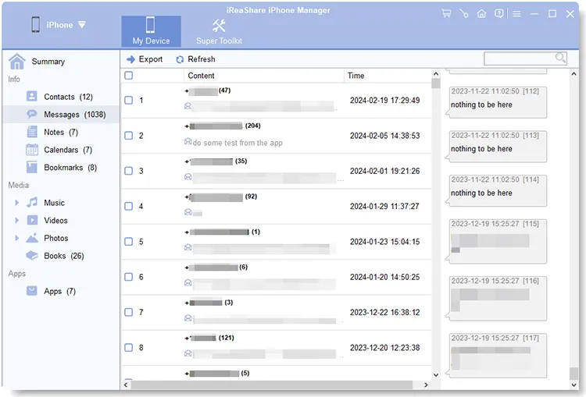
Task: Switch to the My Device tab
Action: 151,31
